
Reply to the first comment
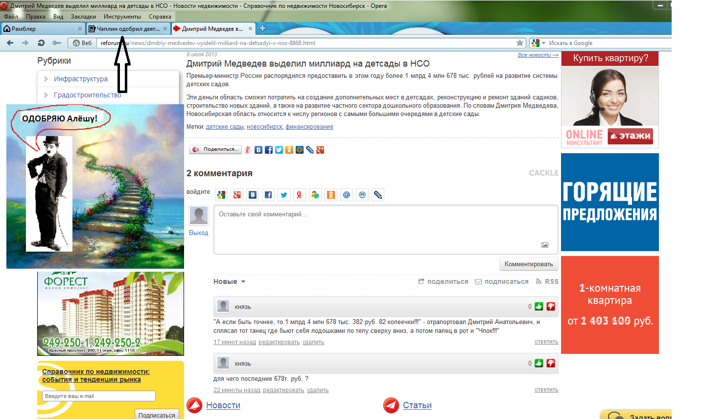coord(546,342)
